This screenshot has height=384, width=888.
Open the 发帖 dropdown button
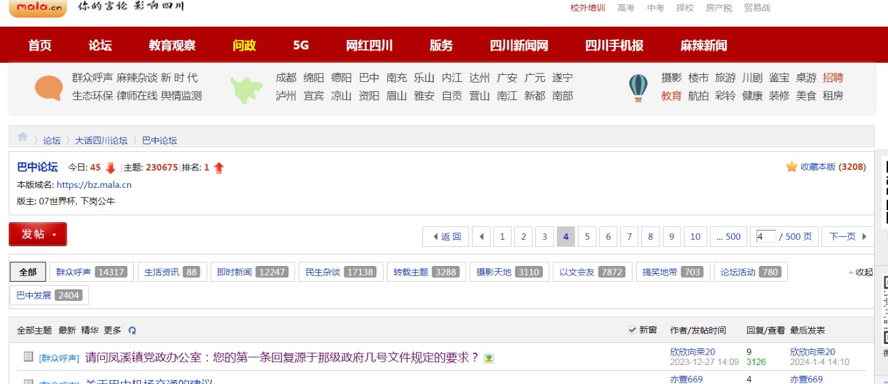pyautogui.click(x=38, y=234)
